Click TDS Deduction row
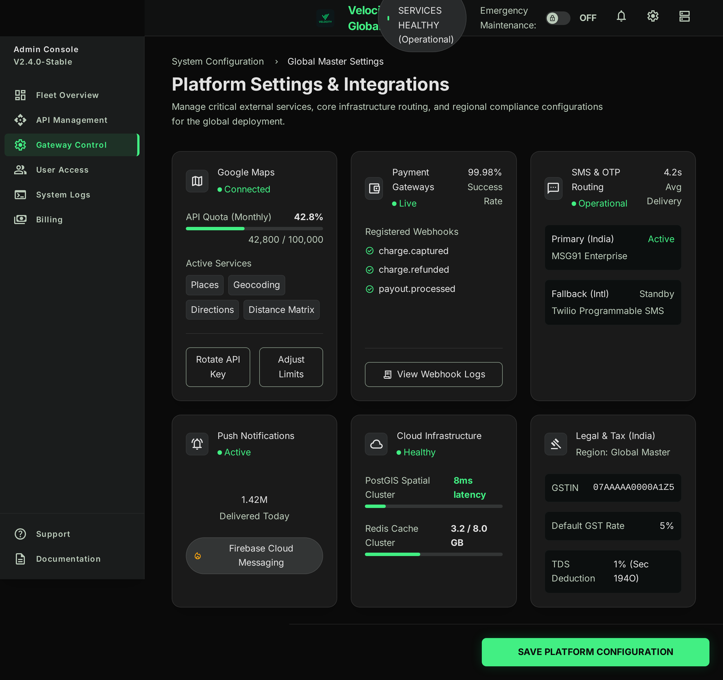Screen dimensions: 723x680 pyautogui.click(x=613, y=571)
